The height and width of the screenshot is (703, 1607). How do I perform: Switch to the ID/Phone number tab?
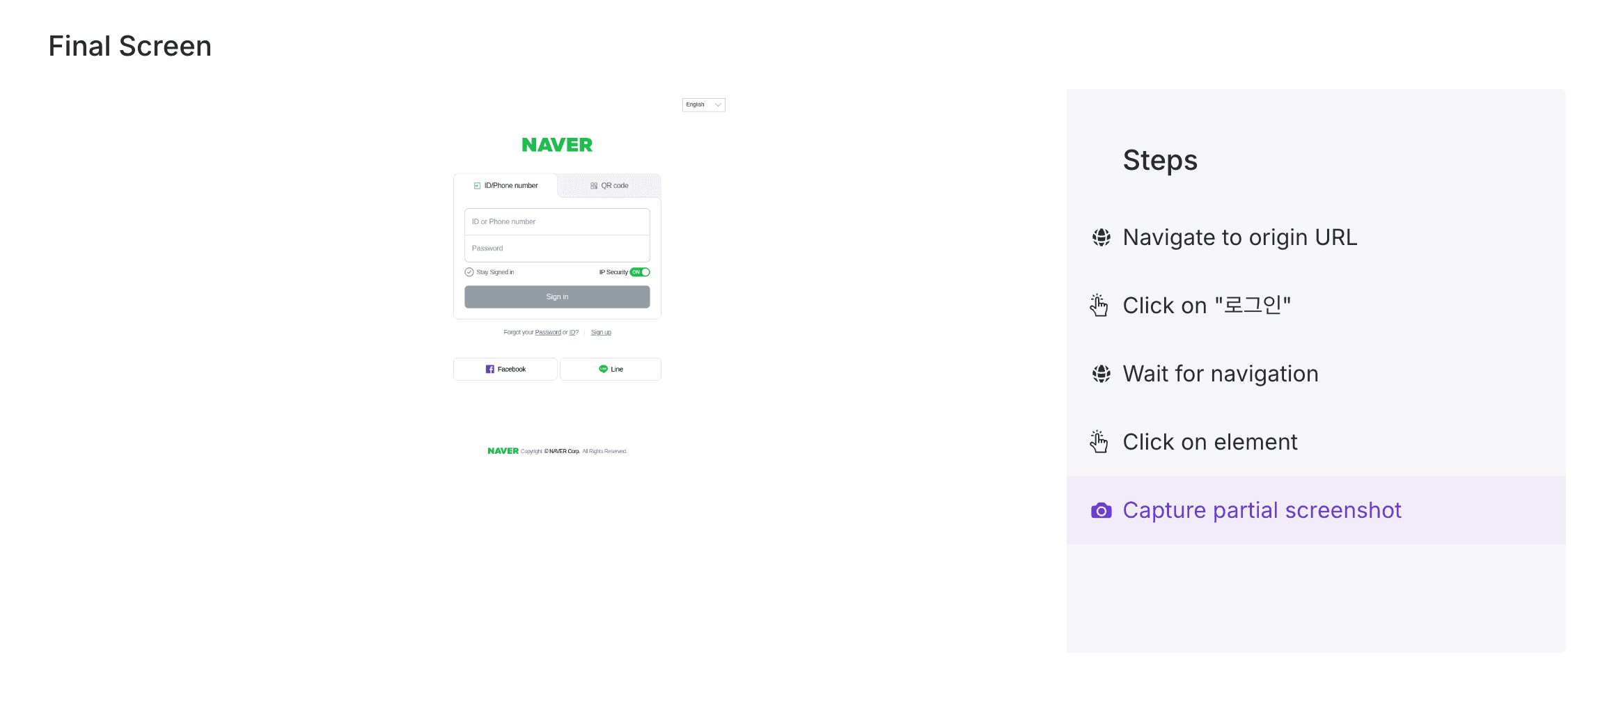(505, 186)
